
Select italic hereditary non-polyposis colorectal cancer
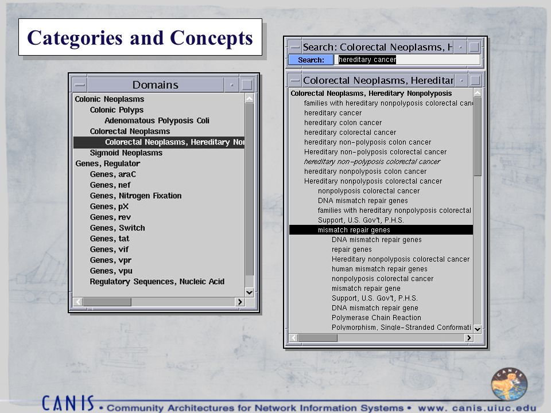[372, 162]
